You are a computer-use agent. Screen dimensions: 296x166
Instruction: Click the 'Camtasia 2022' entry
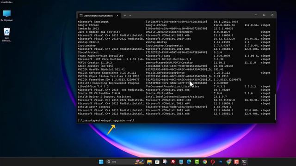pyautogui.click(x=88, y=29)
